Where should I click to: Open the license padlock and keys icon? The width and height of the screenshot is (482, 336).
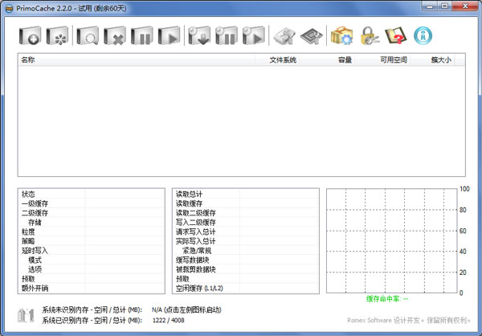370,35
